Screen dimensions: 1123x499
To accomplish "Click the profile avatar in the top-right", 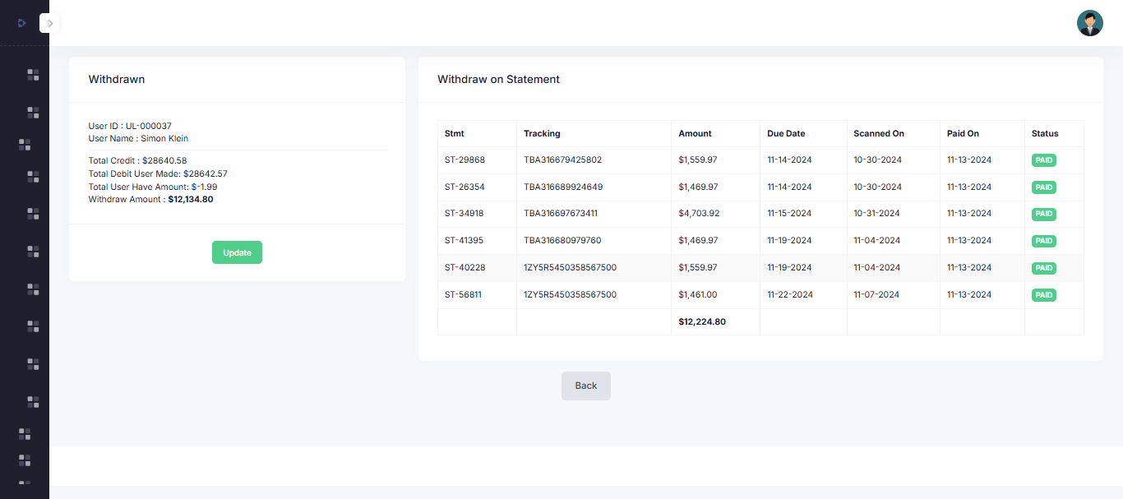I will click(x=1089, y=23).
